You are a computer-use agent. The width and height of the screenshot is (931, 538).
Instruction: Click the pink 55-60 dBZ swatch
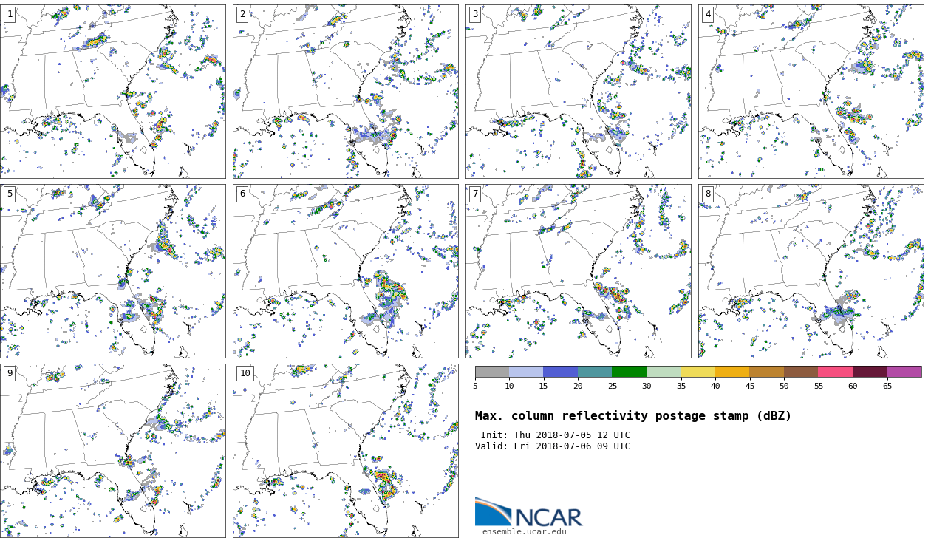[835, 372]
